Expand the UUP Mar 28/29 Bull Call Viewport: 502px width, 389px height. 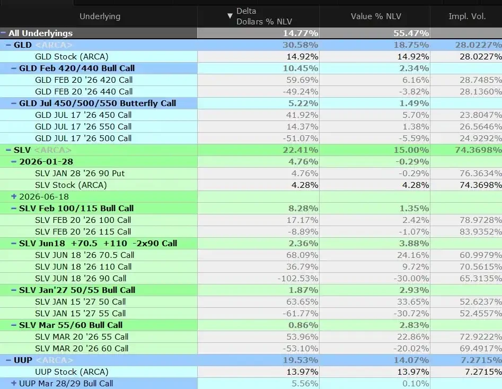pos(14,383)
